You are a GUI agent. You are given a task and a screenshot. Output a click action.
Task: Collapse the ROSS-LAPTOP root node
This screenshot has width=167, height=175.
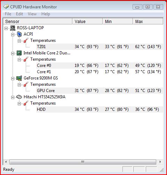(6, 28)
